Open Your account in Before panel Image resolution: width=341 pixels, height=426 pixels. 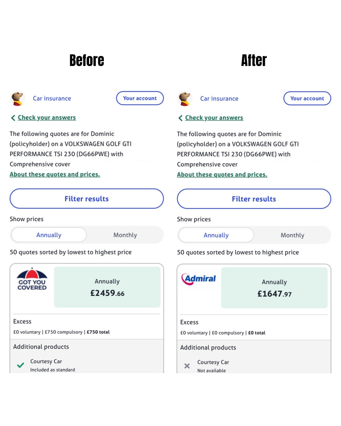point(140,98)
